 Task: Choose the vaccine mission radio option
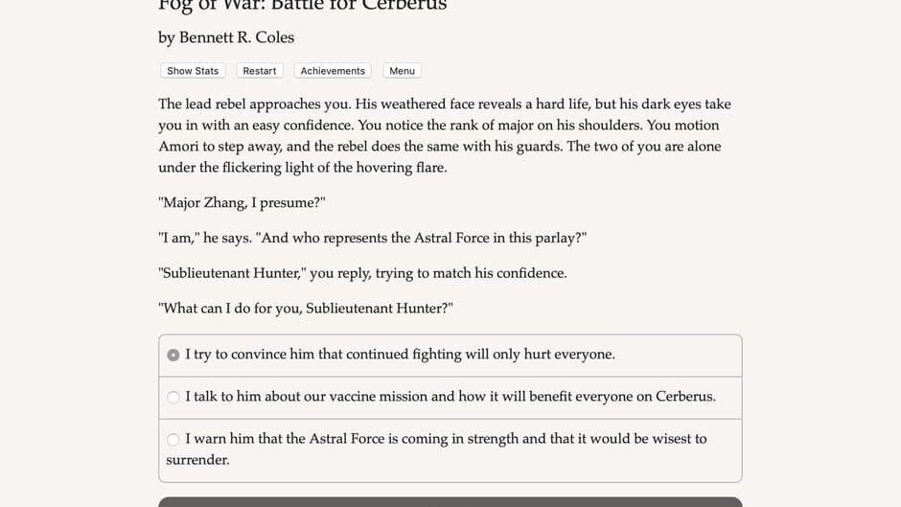[173, 397]
